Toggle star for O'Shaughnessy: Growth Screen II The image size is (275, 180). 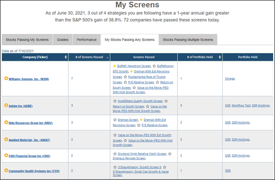pos(115,167)
